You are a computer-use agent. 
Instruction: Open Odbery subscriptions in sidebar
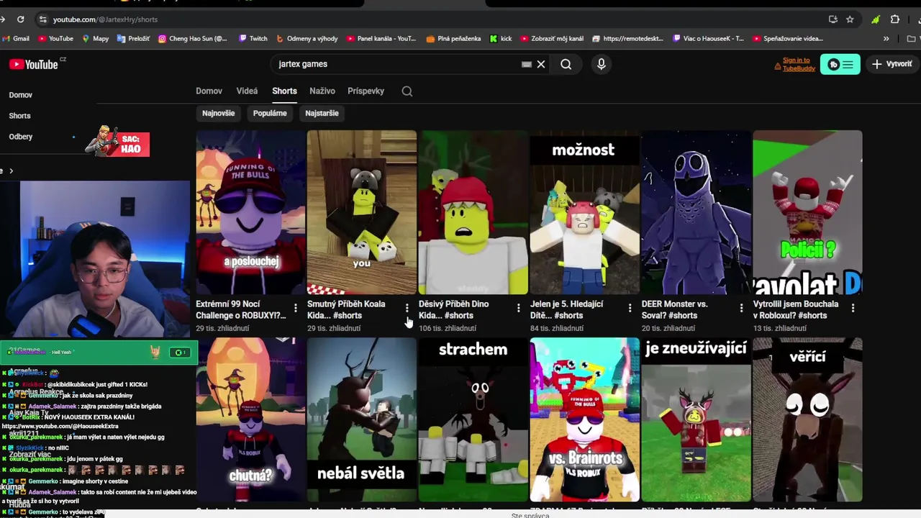click(x=21, y=137)
